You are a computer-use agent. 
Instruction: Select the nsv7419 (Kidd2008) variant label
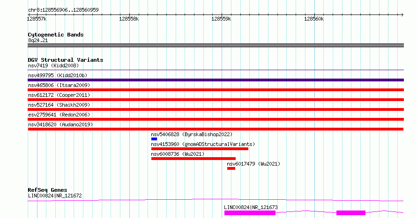[x=53, y=65]
